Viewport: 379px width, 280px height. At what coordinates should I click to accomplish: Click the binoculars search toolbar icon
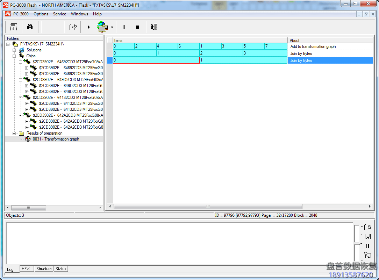tap(30, 27)
